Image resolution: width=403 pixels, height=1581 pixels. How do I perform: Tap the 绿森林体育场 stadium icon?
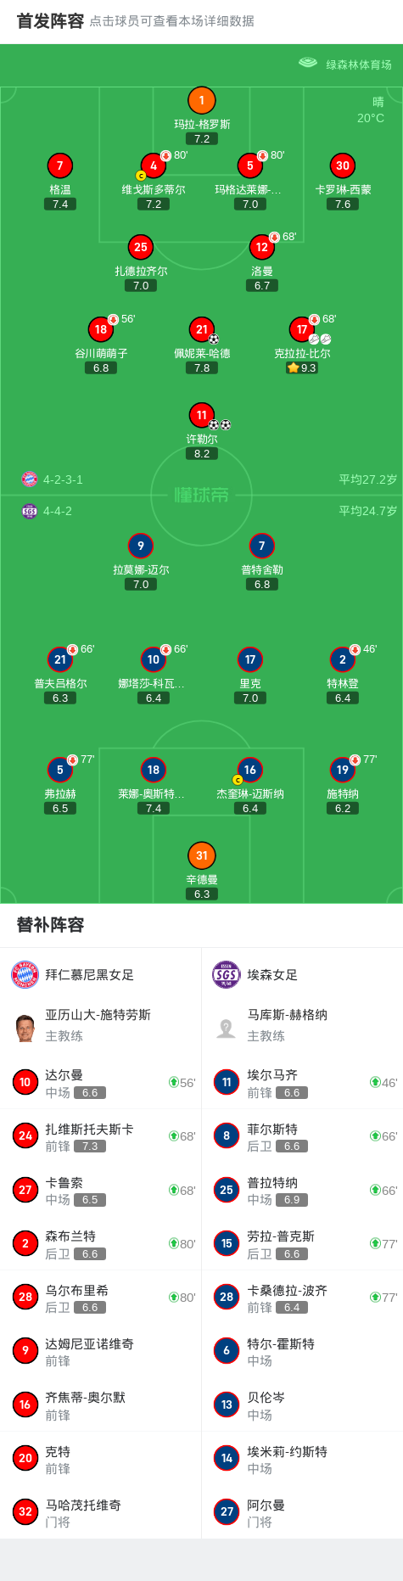[308, 63]
